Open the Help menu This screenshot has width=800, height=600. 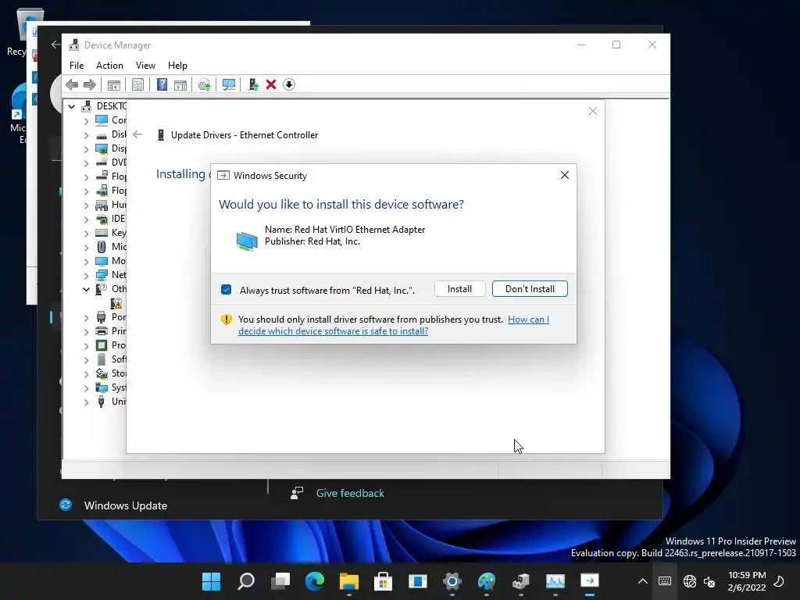click(x=177, y=66)
